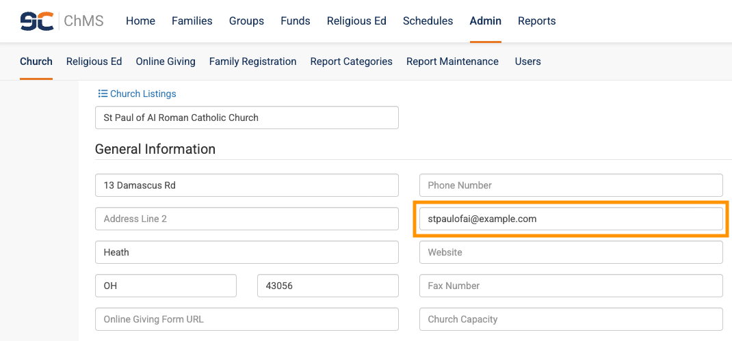Click into the Website field
732x341 pixels.
571,252
